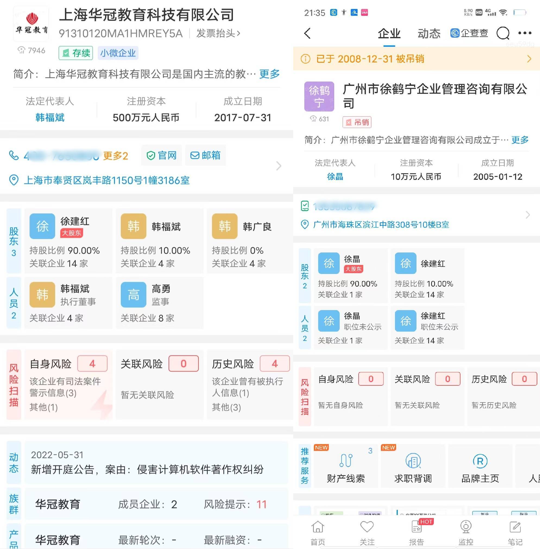Open 自身风险 card showing 4

tap(68, 384)
